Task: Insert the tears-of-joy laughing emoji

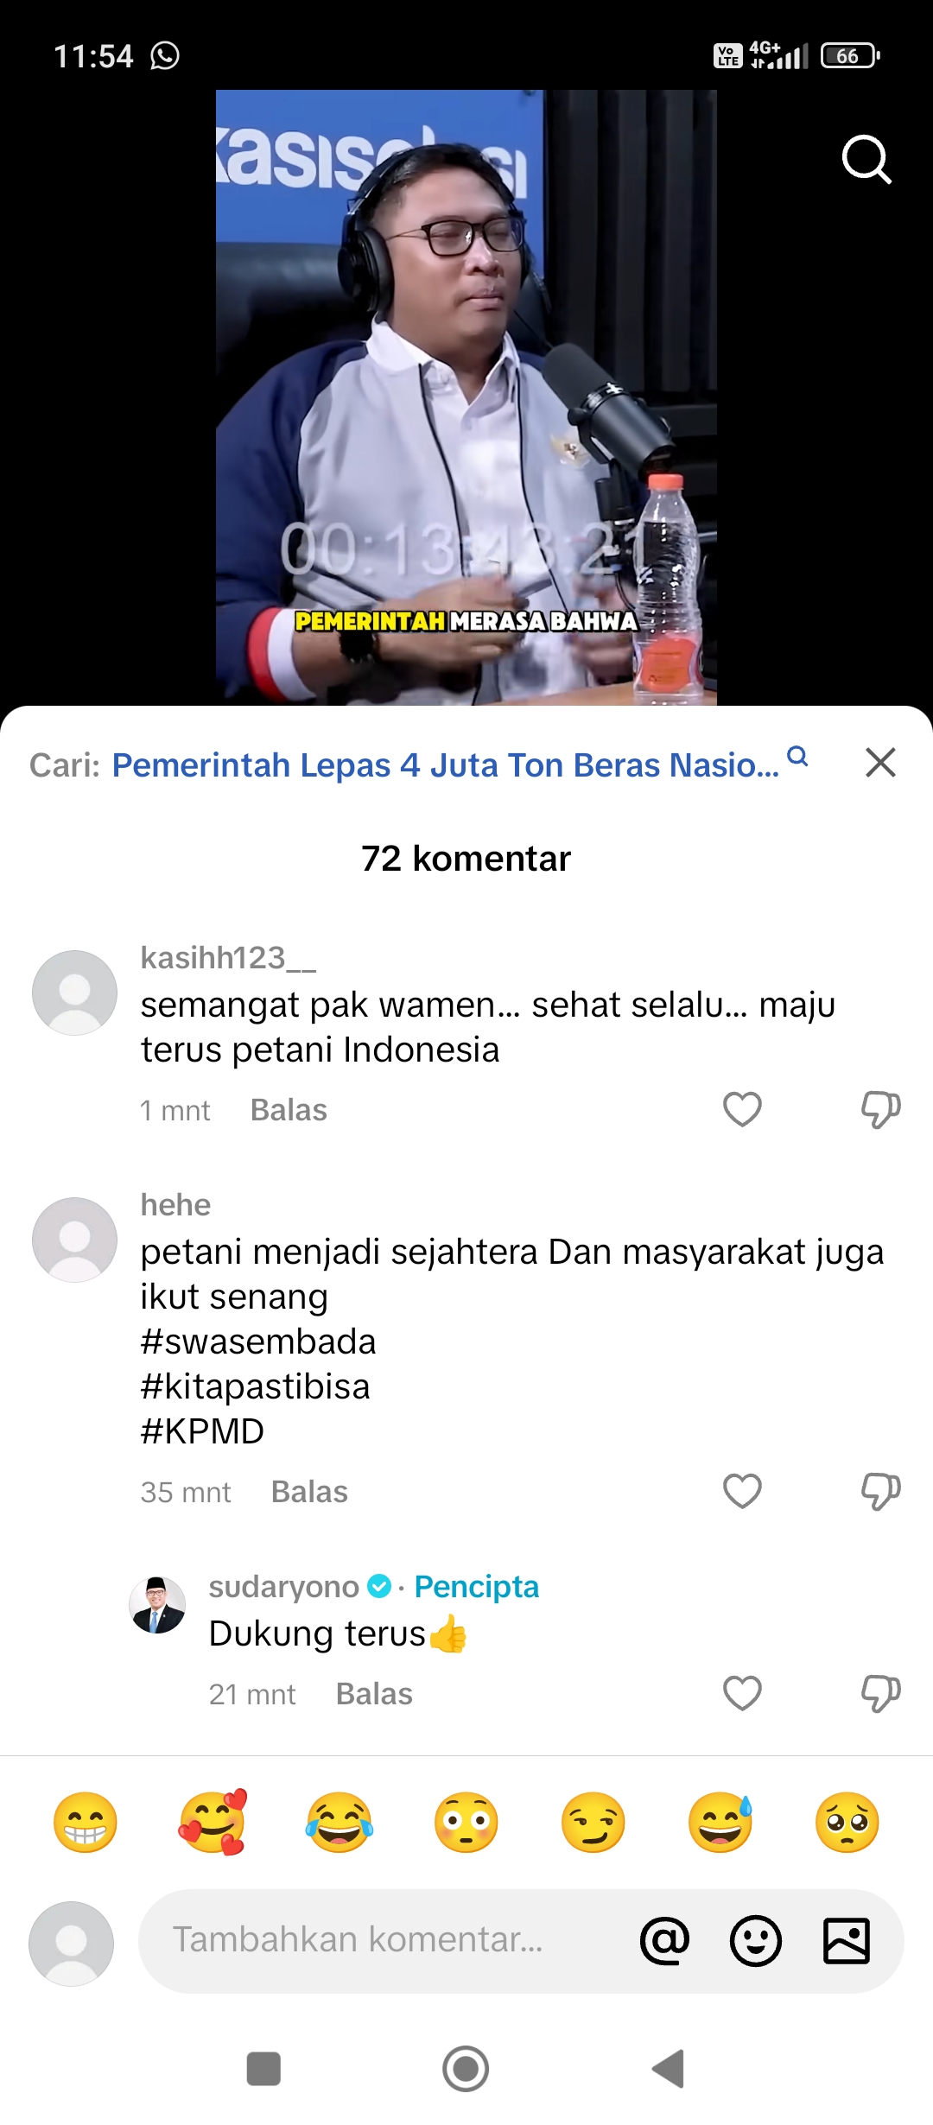Action: (339, 1823)
